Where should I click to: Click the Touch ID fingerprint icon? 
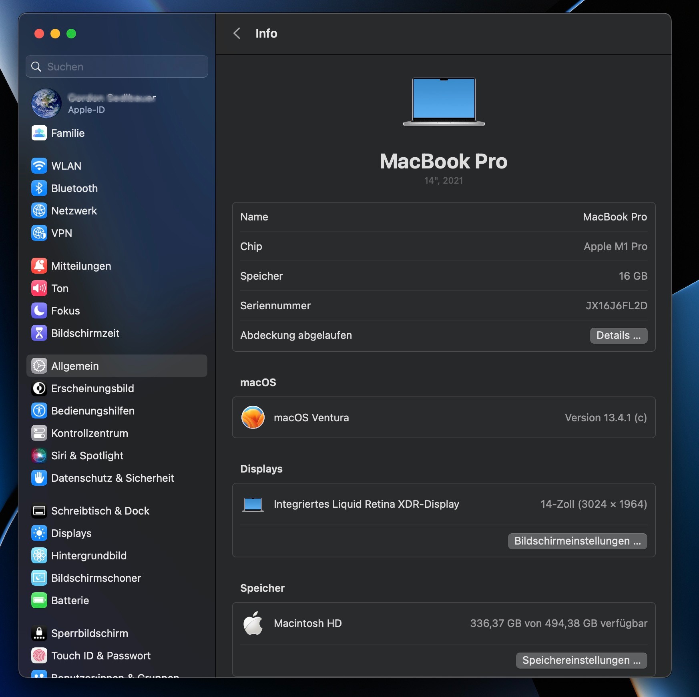click(x=39, y=656)
